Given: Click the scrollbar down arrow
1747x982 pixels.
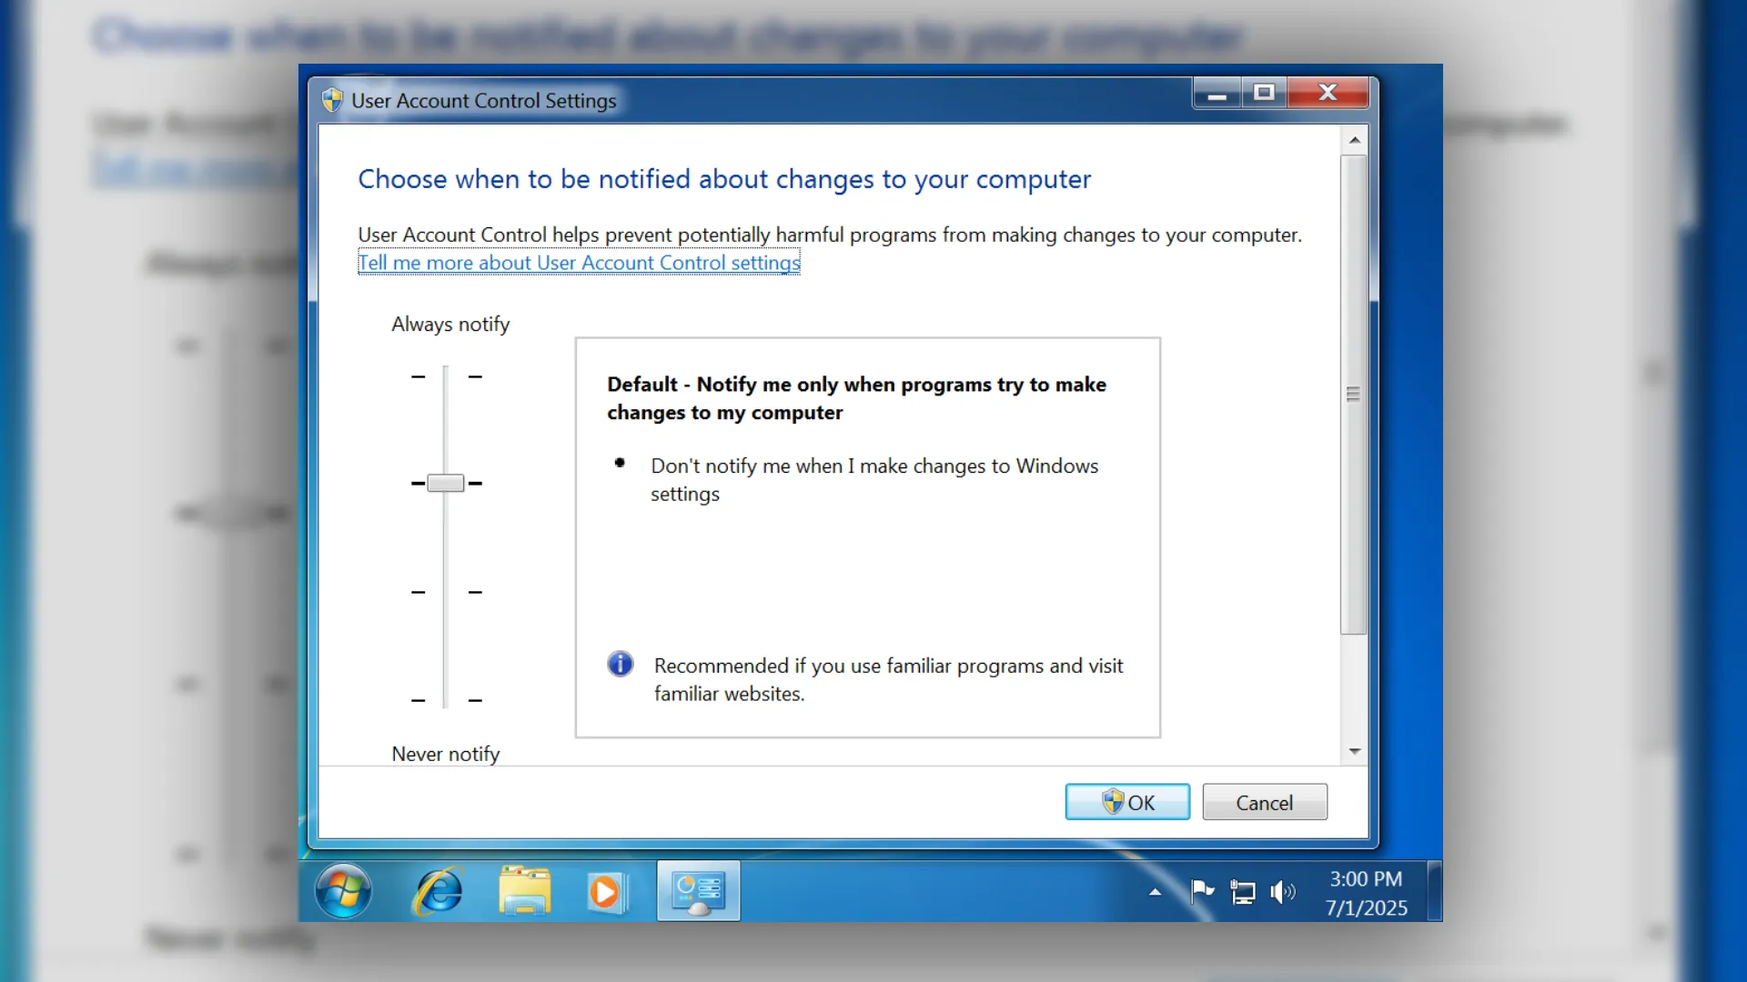Looking at the screenshot, I should [1354, 751].
